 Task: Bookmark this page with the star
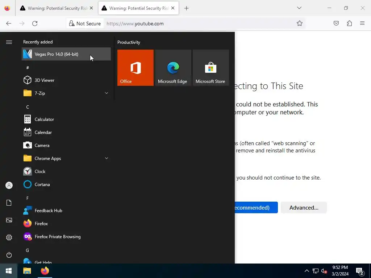pos(300,24)
